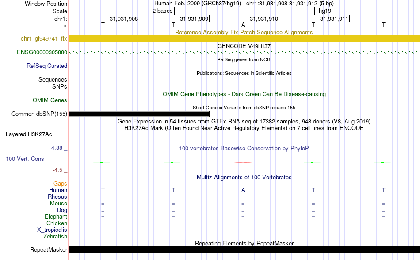Open the Layered H3K27Ac track label
The image size is (420, 260).
29,134
